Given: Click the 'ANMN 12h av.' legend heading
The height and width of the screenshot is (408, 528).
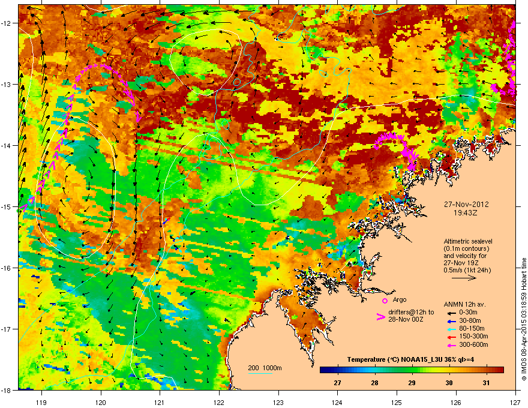Looking at the screenshot, I should [464, 304].
